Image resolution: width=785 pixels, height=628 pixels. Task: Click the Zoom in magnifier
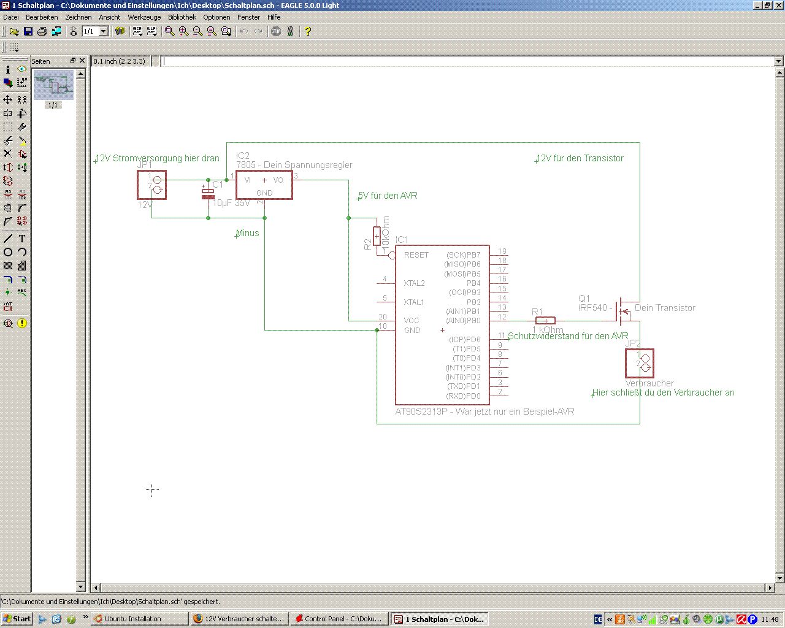pyautogui.click(x=183, y=31)
